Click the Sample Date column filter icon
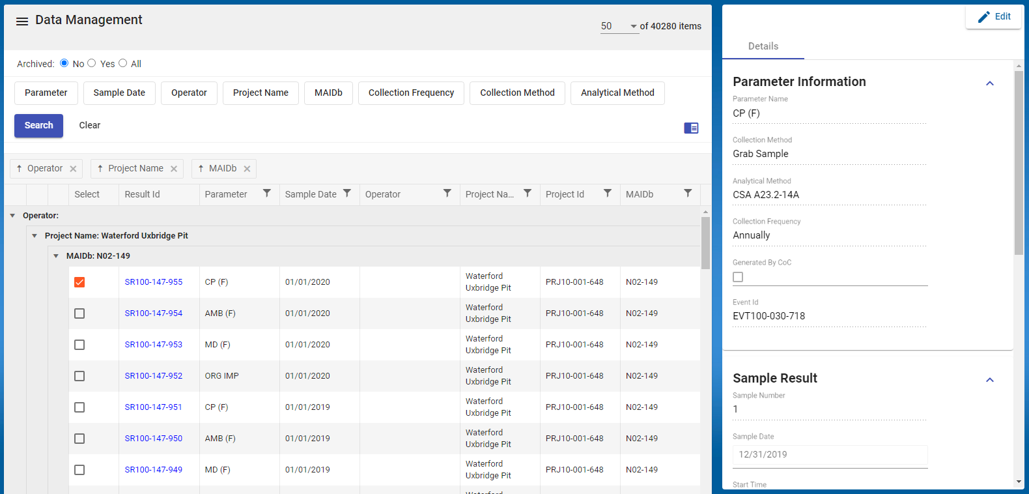The width and height of the screenshot is (1029, 494). [x=347, y=194]
